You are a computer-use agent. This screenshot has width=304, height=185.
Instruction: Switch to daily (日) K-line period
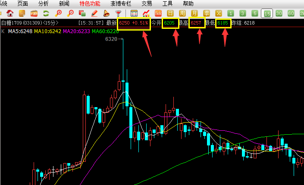(x=170, y=13)
